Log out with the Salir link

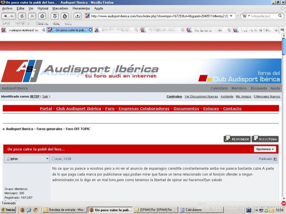(x=45, y=96)
